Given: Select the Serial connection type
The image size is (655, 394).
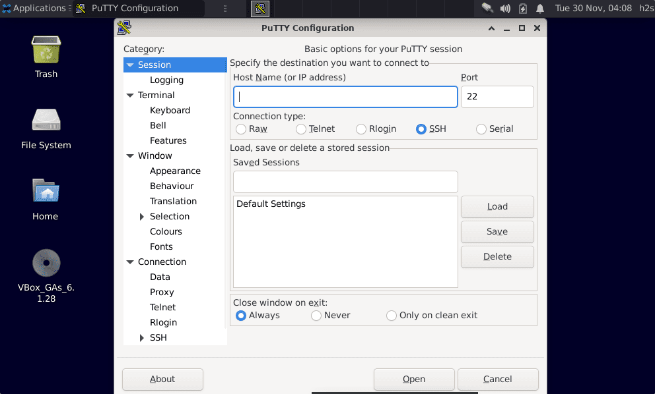Looking at the screenshot, I should tap(481, 129).
